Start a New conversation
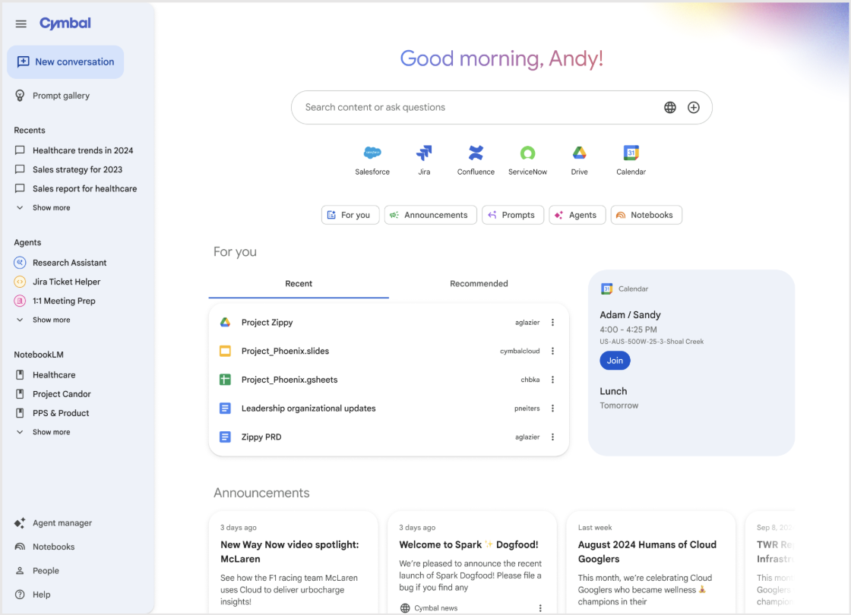The width and height of the screenshot is (851, 615). [x=65, y=61]
